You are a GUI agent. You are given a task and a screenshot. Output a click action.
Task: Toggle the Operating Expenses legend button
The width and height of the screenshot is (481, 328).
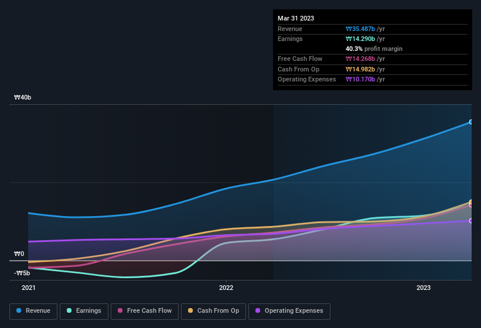[289, 311]
